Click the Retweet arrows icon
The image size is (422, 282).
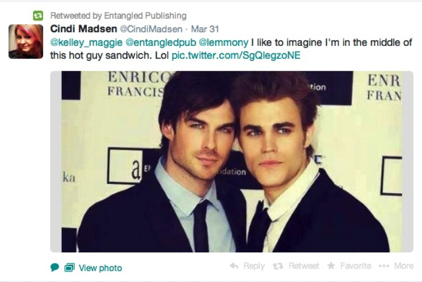pos(278,266)
